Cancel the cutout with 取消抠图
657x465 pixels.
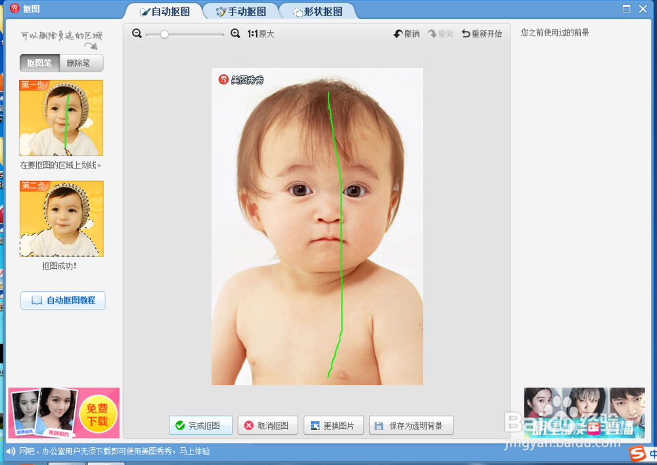pyautogui.click(x=267, y=425)
